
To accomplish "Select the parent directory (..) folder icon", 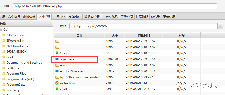I will tap(57, 47).
